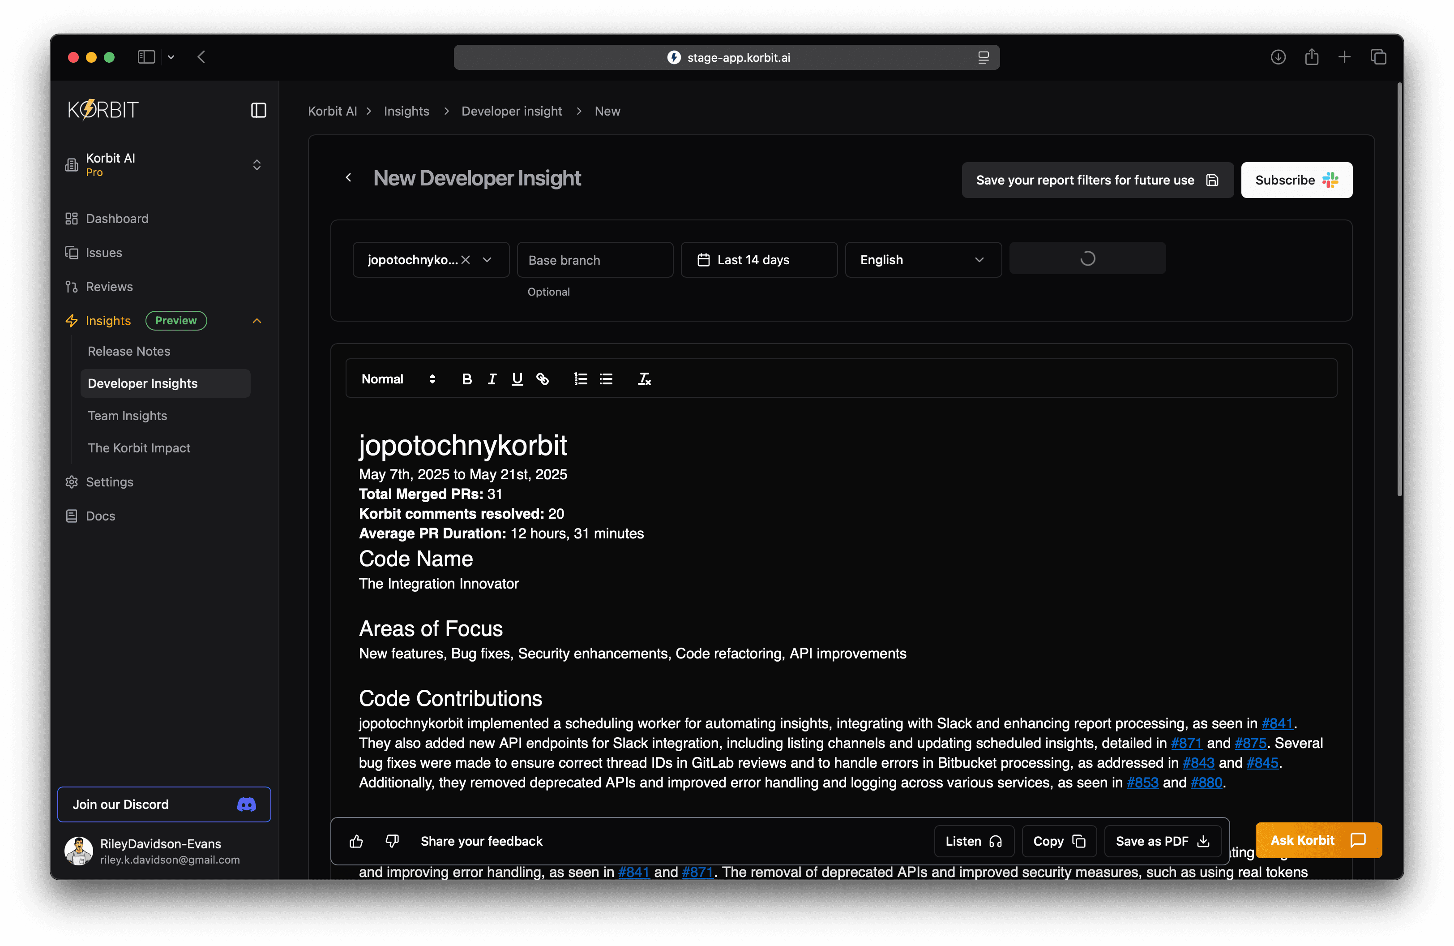Collapse the Korbit sidebar panel icon
The width and height of the screenshot is (1454, 946).
(258, 110)
